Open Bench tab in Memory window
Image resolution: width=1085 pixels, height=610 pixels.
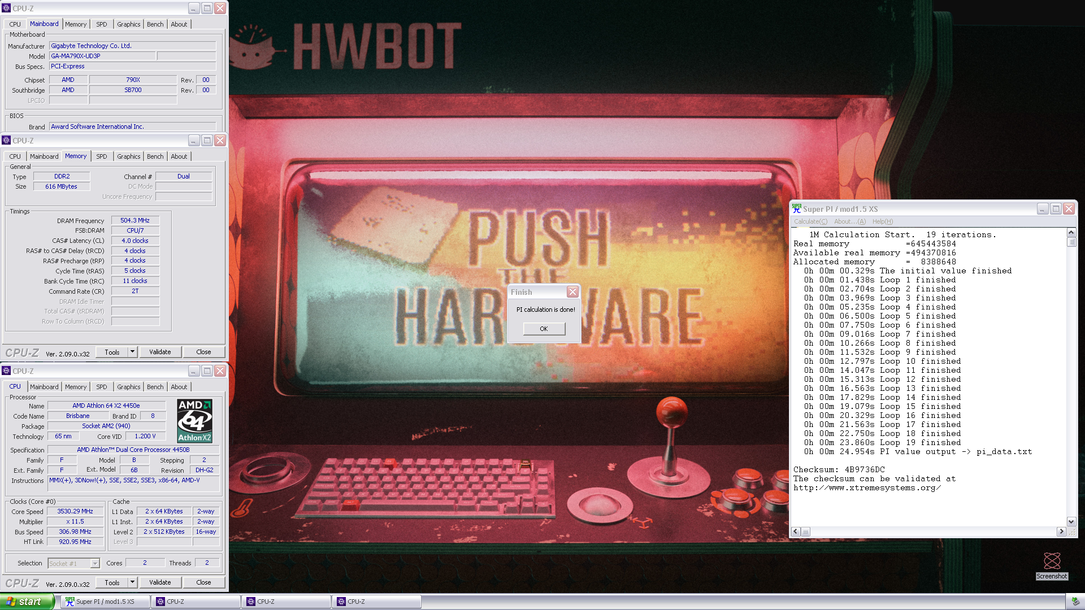pyautogui.click(x=155, y=156)
